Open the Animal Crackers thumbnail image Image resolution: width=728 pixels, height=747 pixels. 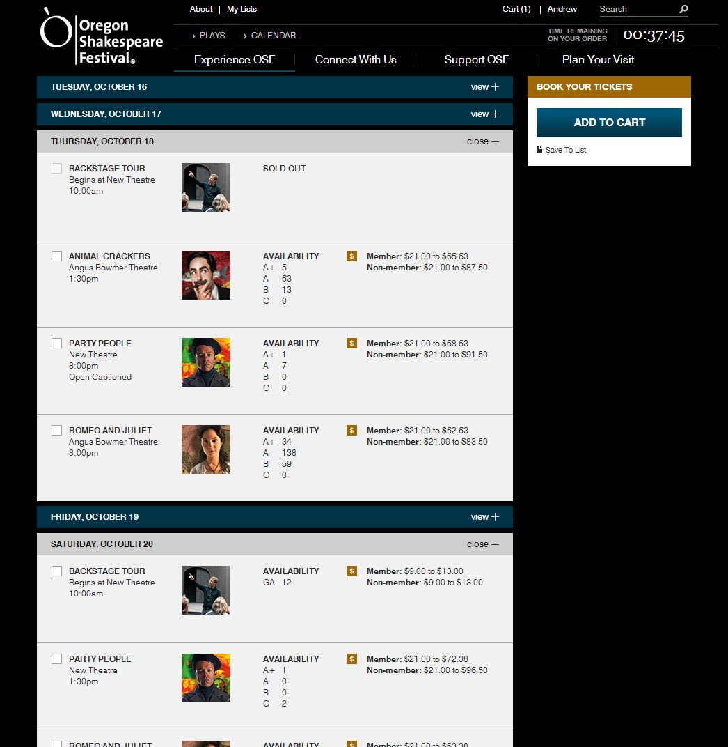pos(206,275)
